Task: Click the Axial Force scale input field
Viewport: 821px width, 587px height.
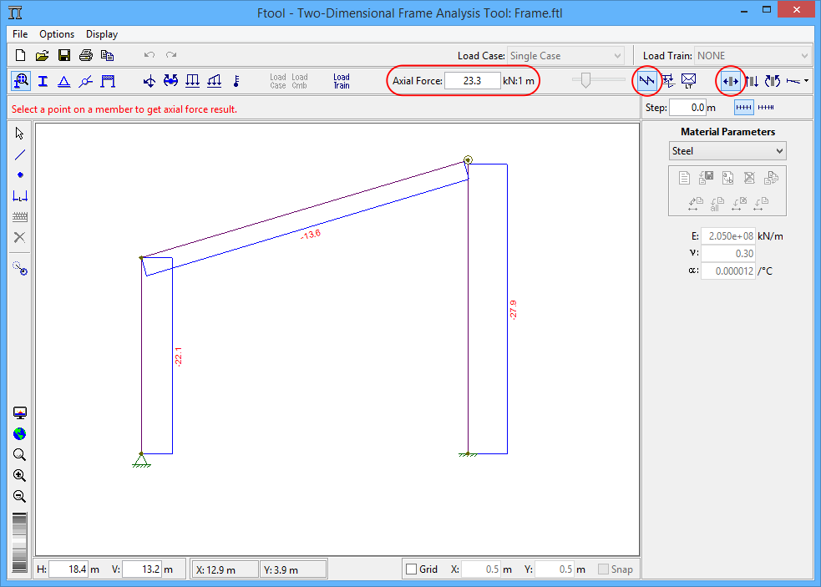Action: (x=471, y=81)
